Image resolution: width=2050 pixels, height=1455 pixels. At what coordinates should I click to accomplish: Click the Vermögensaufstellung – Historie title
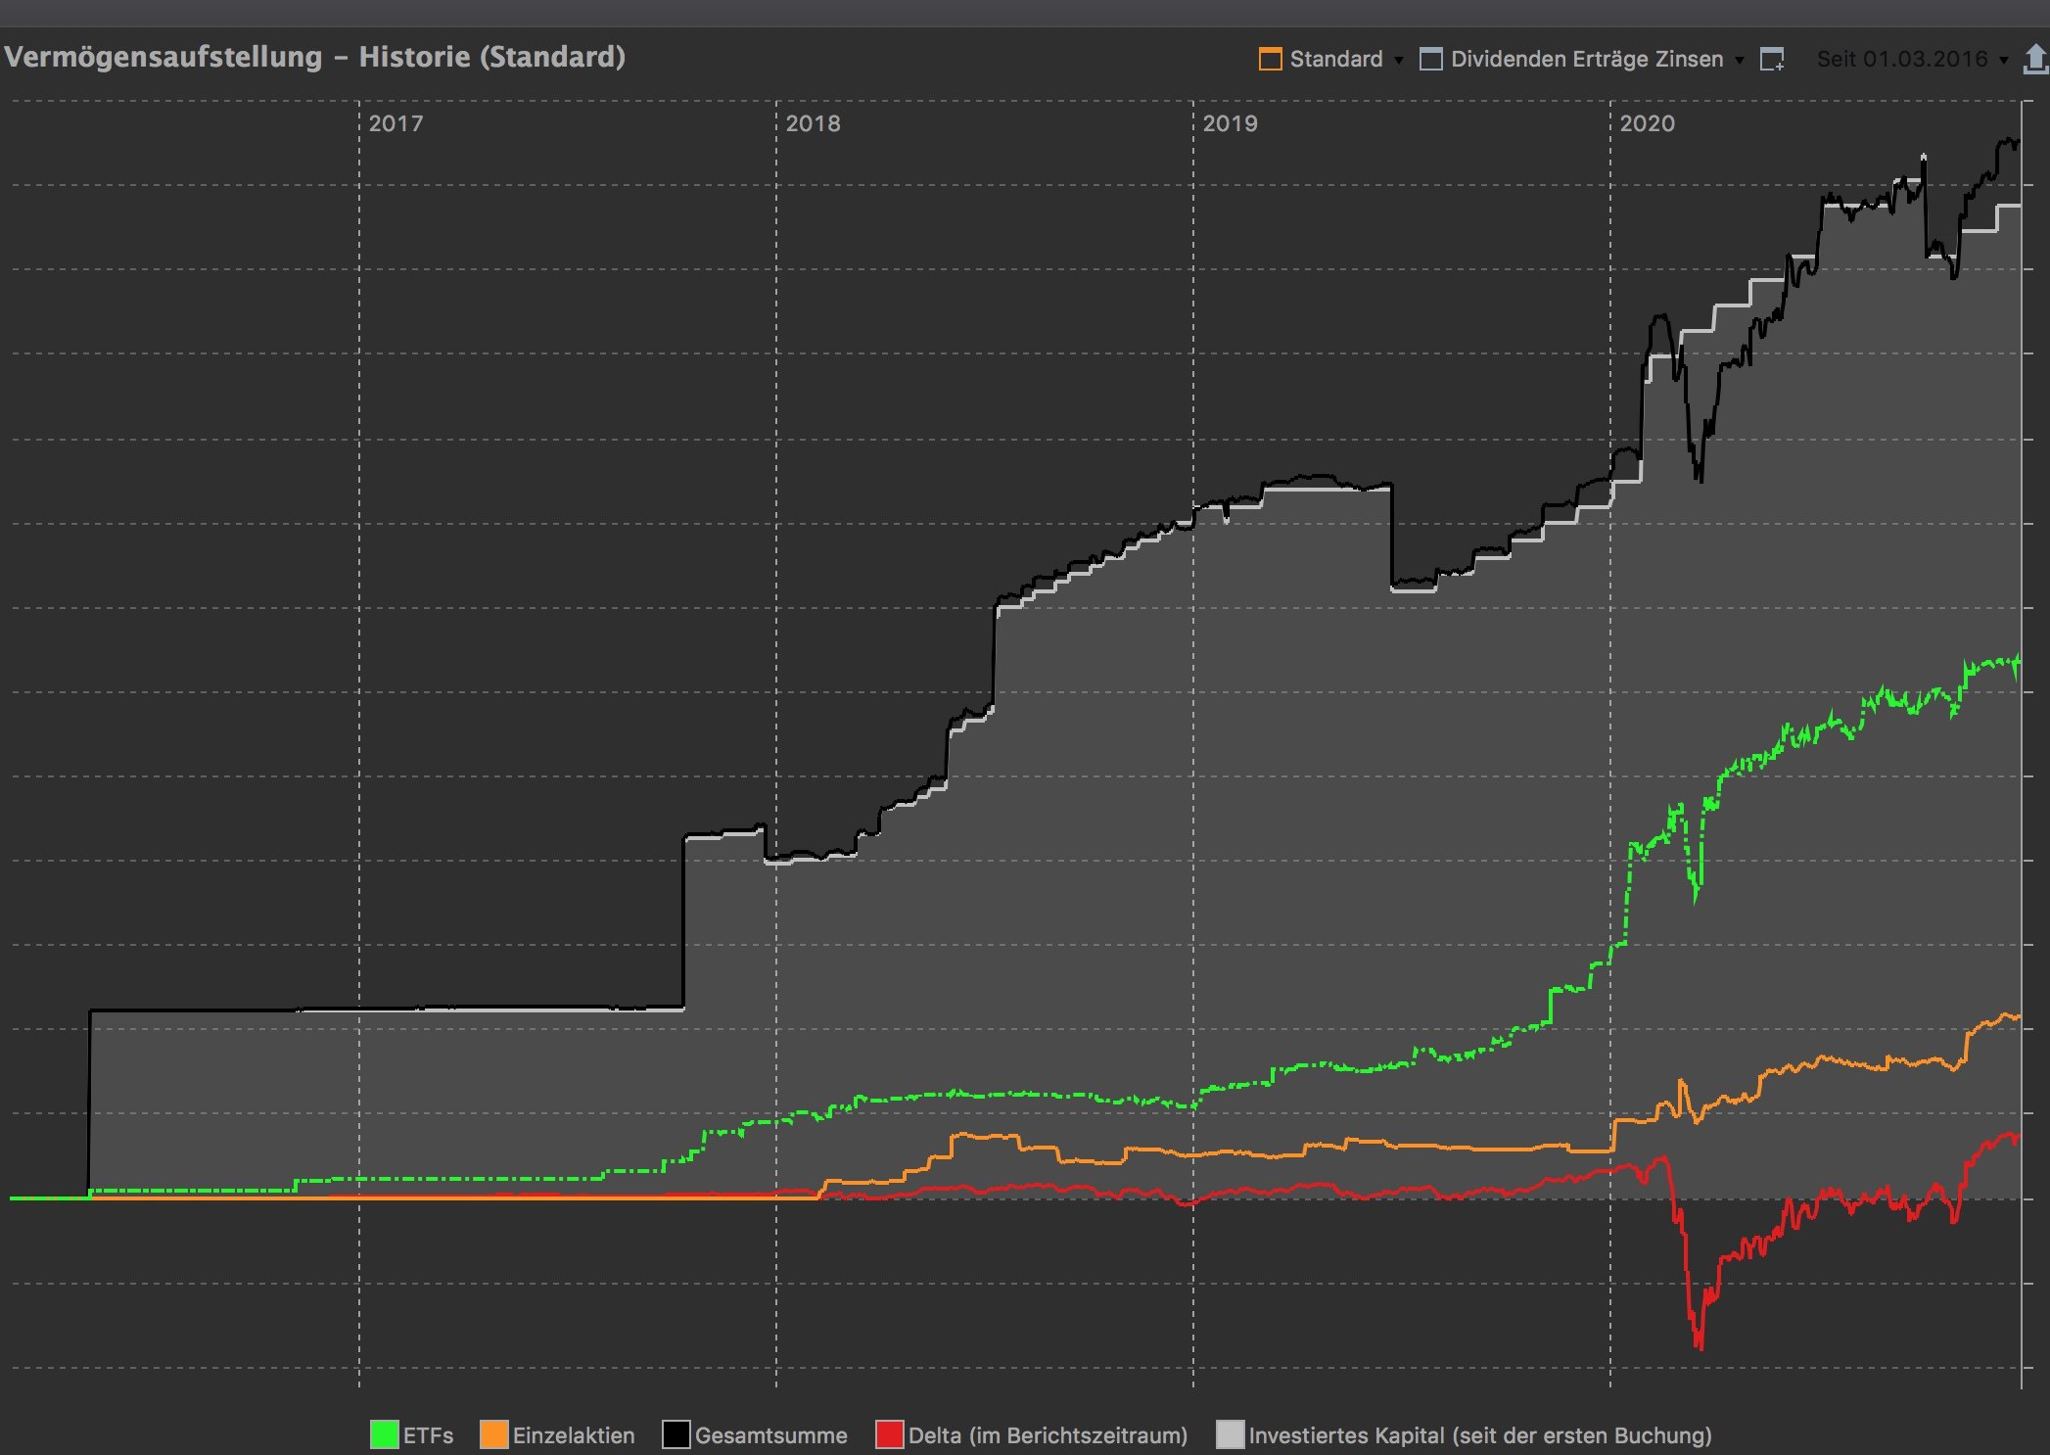coord(314,57)
